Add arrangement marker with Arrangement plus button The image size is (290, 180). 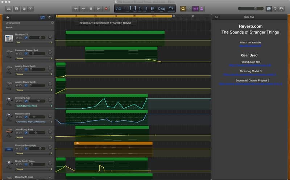[x=52, y=23]
